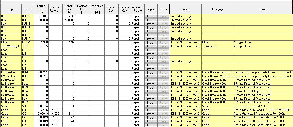293x127 pixels.
Task: Click the Class column header
Action: (x=263, y=9)
